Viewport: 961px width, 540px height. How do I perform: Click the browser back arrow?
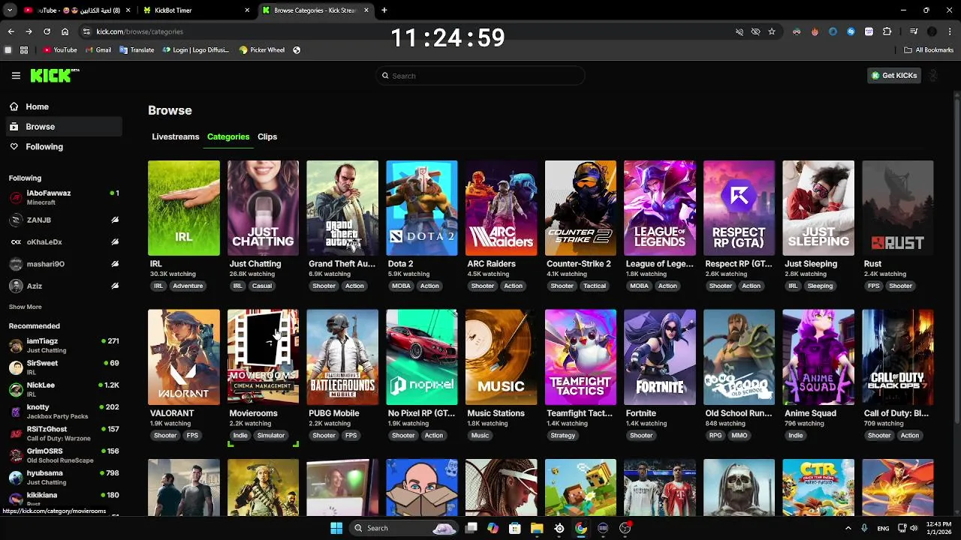click(x=11, y=31)
